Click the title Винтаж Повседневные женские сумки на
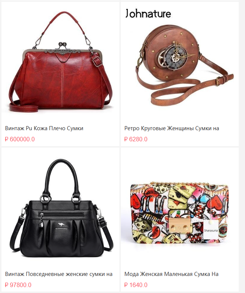 (x=59, y=274)
